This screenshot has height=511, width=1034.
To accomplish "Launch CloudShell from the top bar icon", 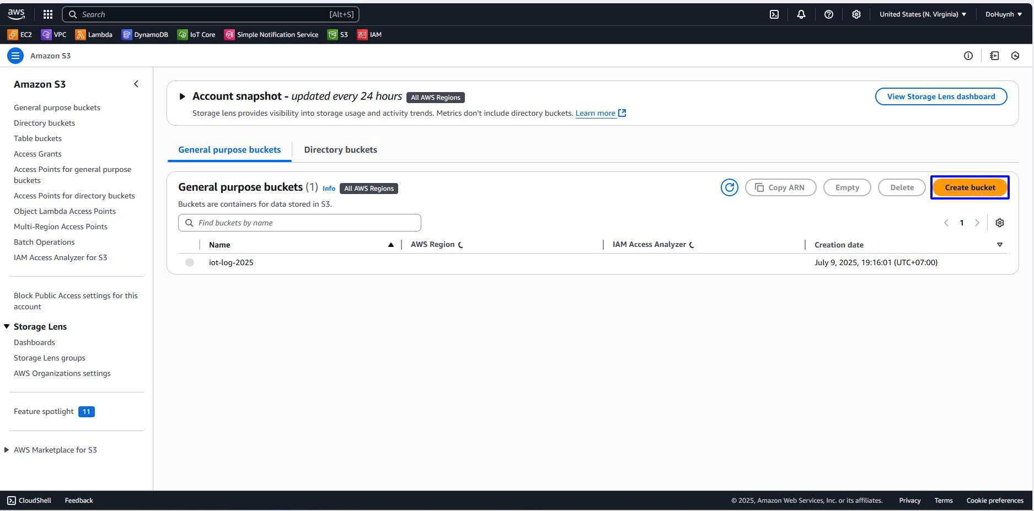I will pos(774,14).
